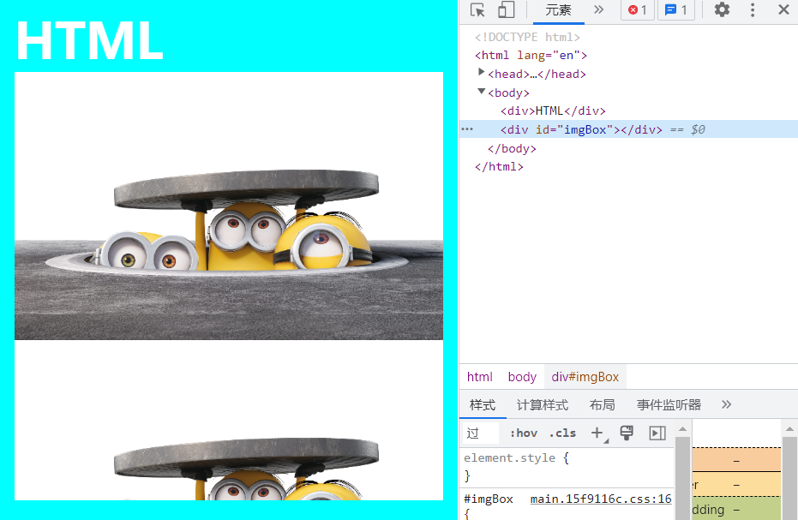Image resolution: width=798 pixels, height=520 pixels.
Task: Click the styles pane scrollbar up arrow
Action: click(682, 429)
